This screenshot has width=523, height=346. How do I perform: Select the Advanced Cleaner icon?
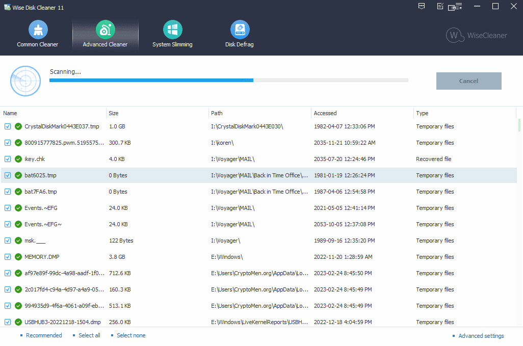106,30
